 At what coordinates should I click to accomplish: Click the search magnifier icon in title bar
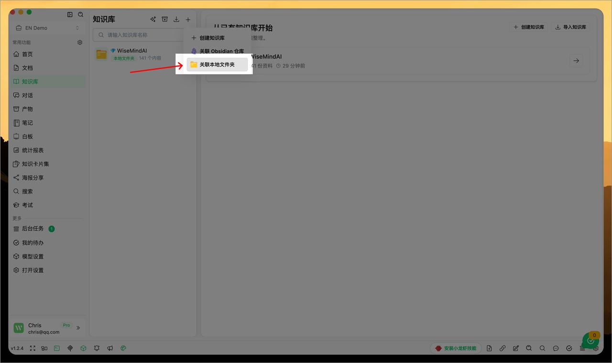pos(80,14)
